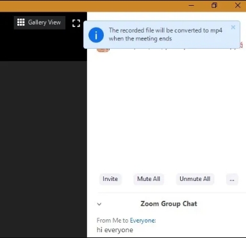Click the recorded file notification text

click(x=165, y=34)
